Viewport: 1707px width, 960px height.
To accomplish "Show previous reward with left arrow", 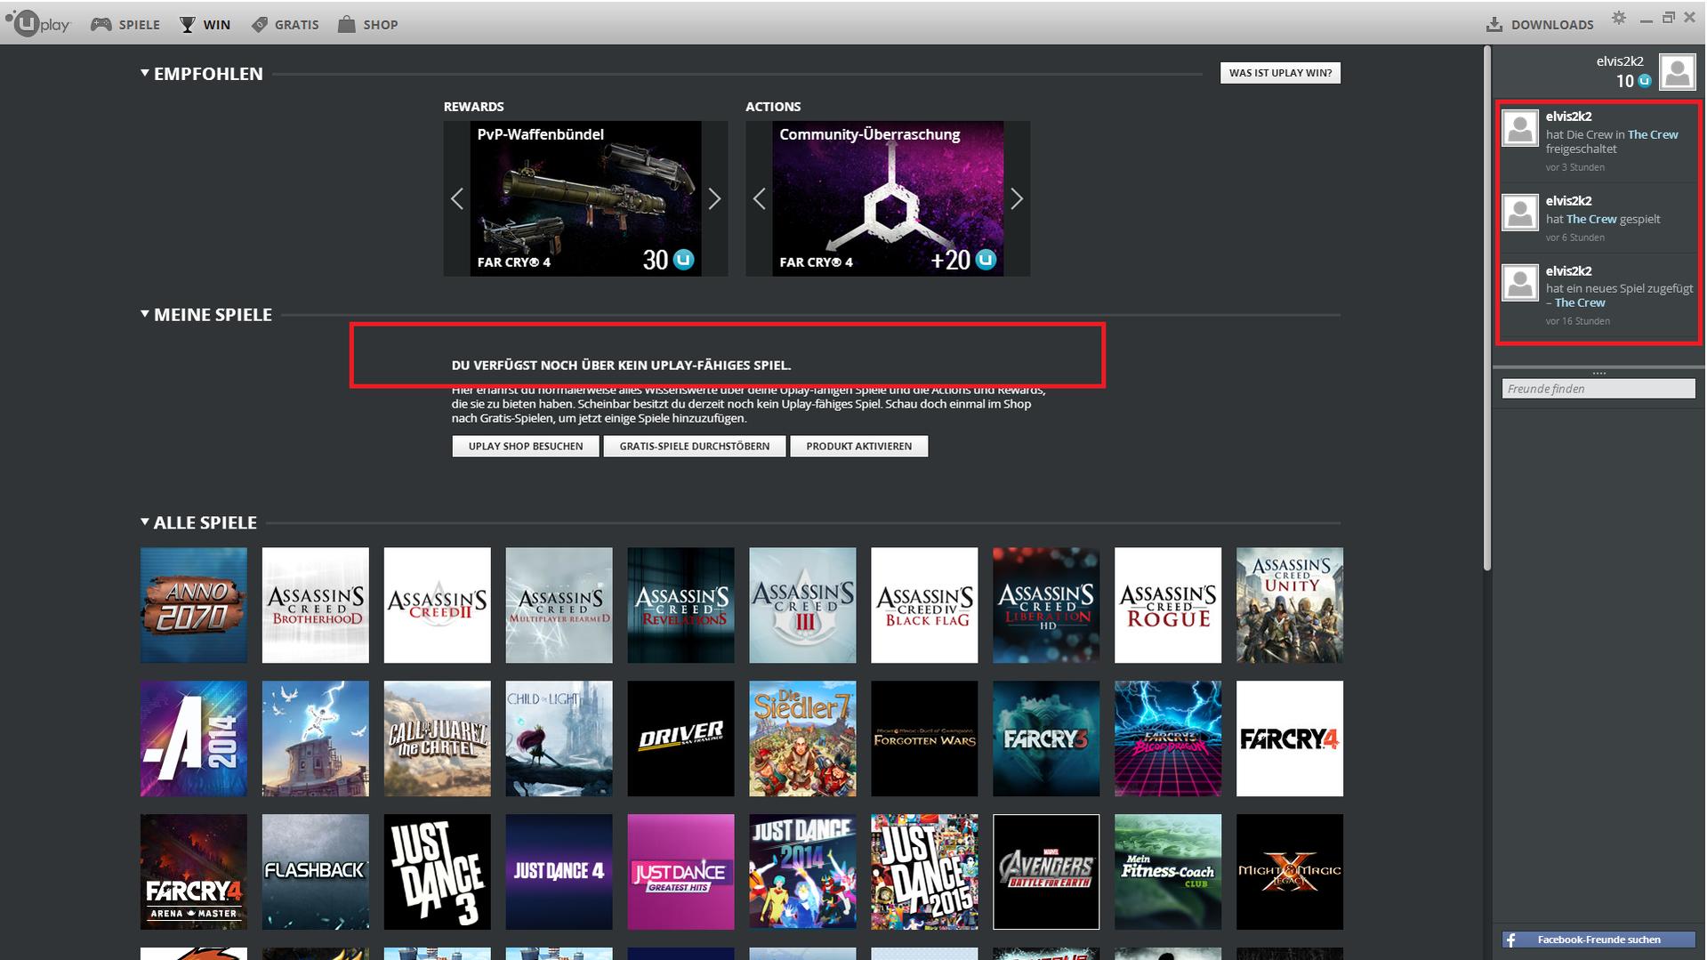I will (456, 198).
